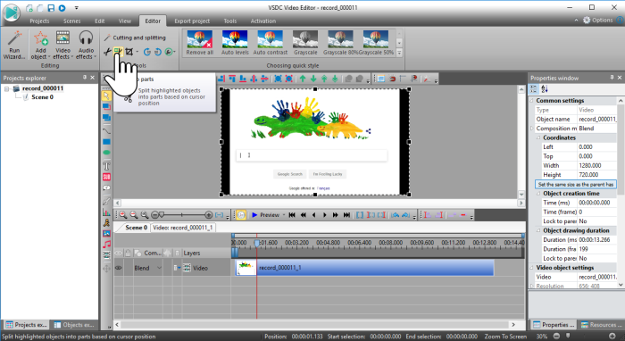Screen dimensions: 625x341
Task: Open the Crop tool dropdown arrow
Action: (137, 52)
